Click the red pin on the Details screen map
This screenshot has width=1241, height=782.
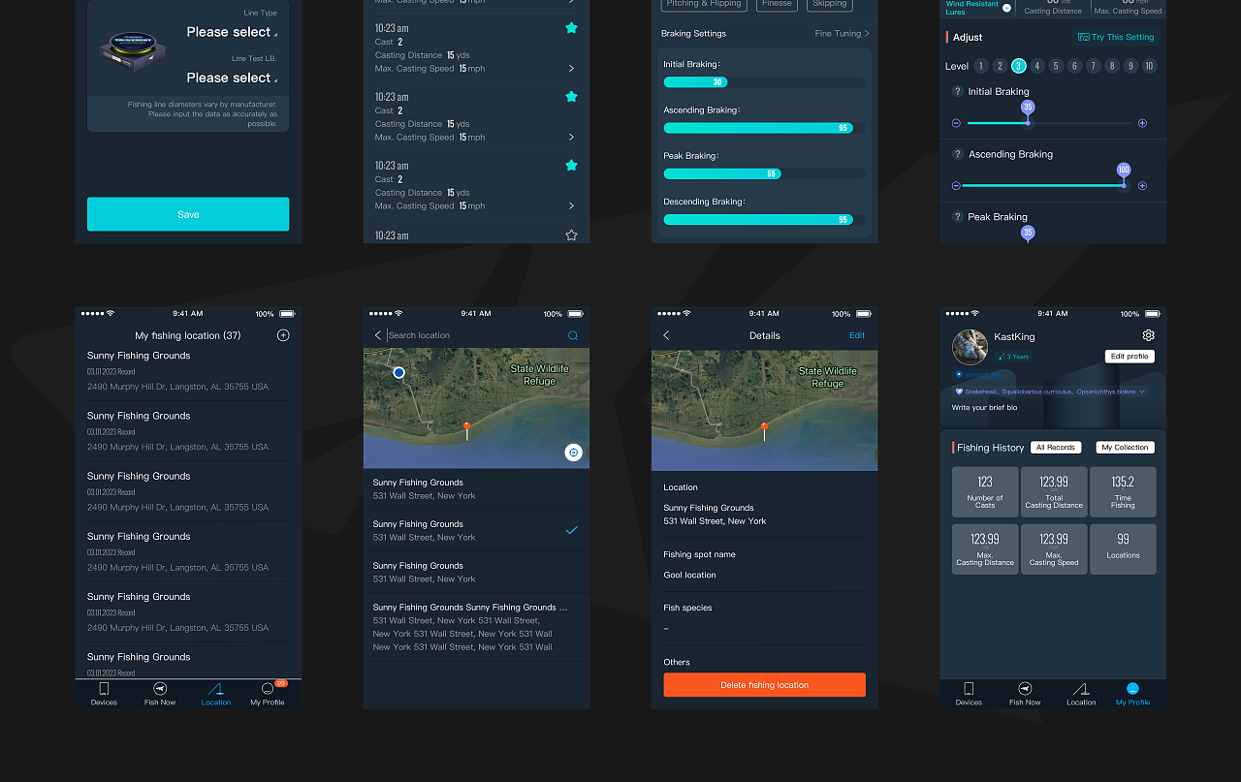pos(764,430)
